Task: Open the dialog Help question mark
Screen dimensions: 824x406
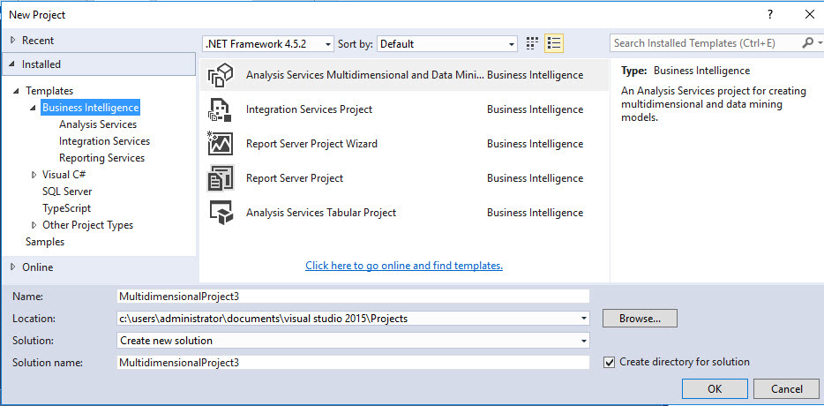Action: [x=769, y=14]
